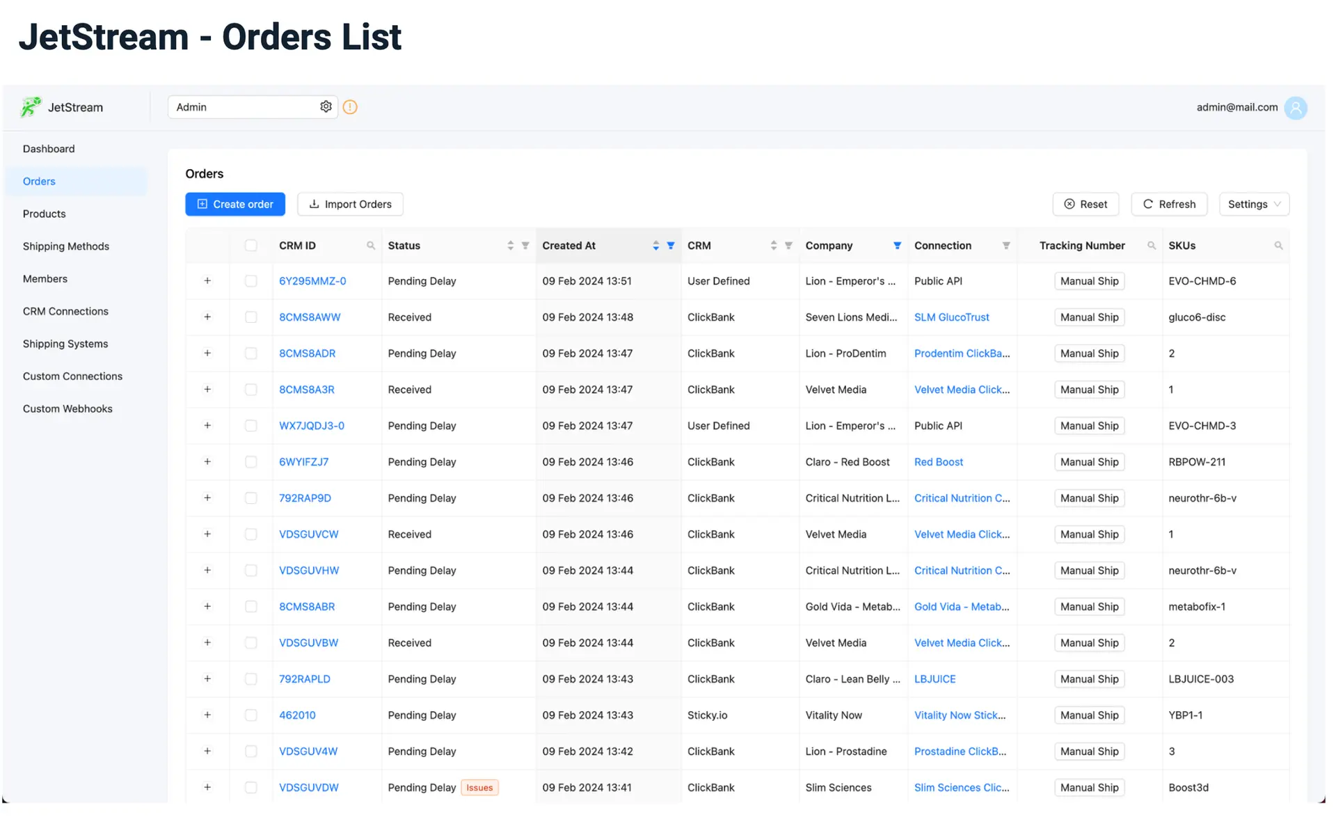Click the Import Orders icon
The image size is (1336, 826).
click(x=313, y=203)
